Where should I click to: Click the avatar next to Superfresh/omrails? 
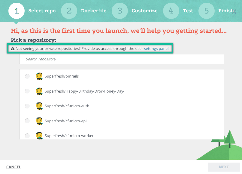point(39,76)
